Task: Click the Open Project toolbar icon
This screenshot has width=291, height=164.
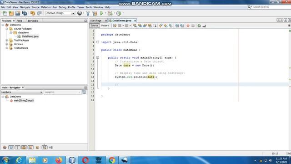Action: pyautogui.click(x=18, y=13)
